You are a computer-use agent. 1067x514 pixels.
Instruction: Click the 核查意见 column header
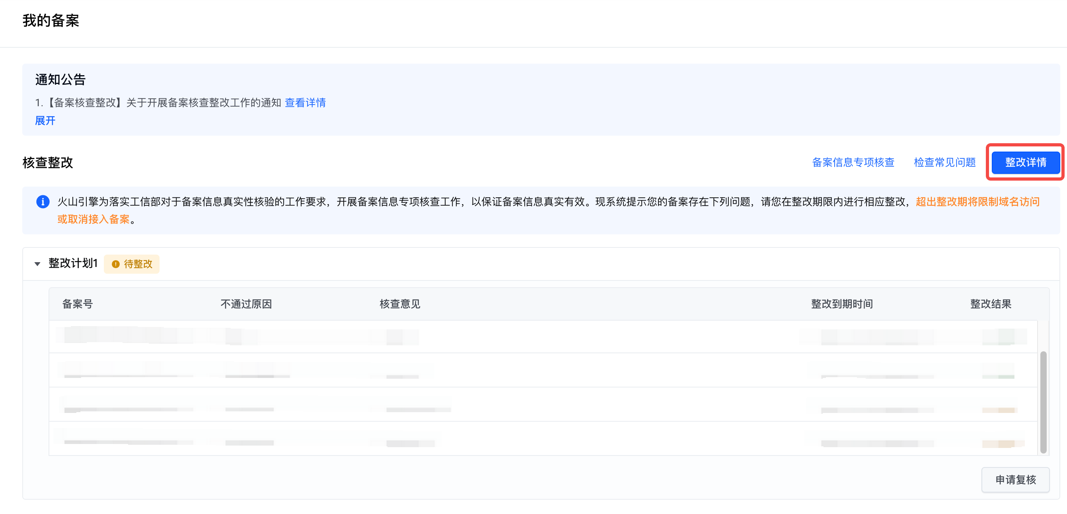pyautogui.click(x=400, y=304)
